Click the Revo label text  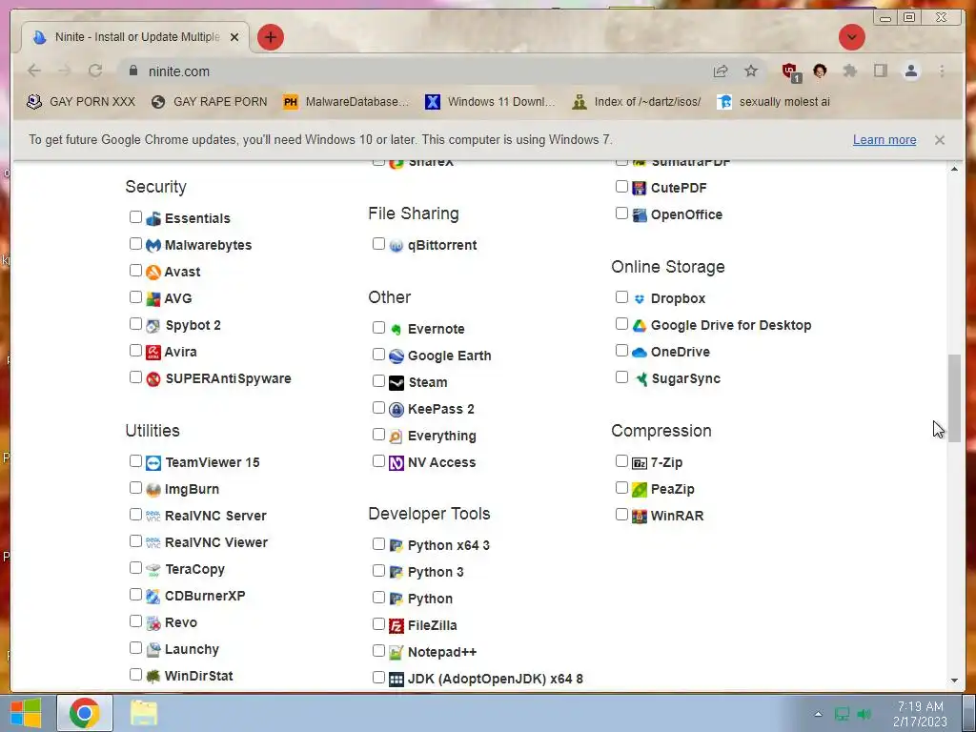(x=180, y=623)
